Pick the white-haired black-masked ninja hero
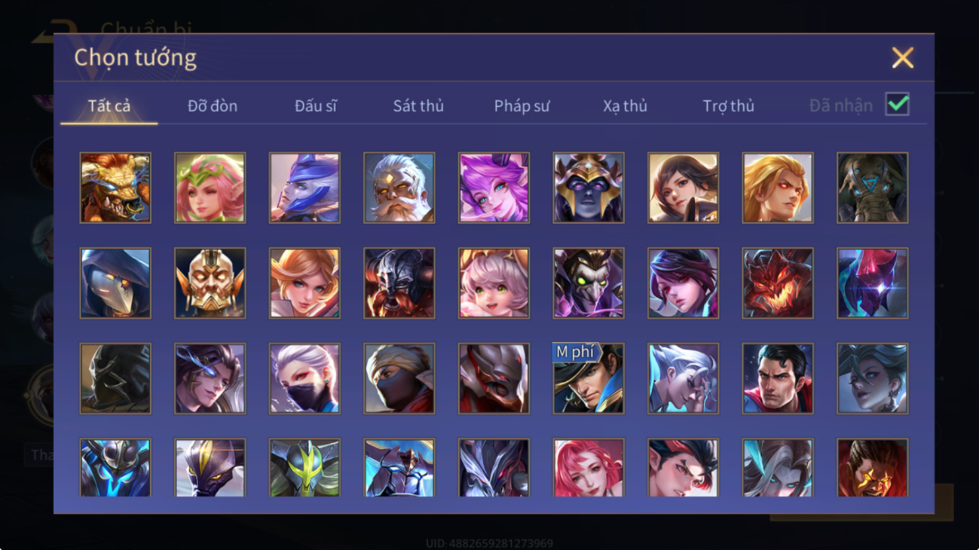 click(304, 379)
